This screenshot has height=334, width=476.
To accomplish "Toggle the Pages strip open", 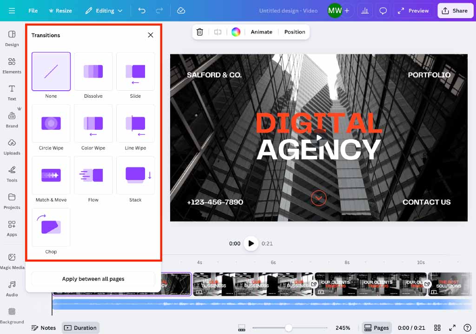I will (x=377, y=327).
